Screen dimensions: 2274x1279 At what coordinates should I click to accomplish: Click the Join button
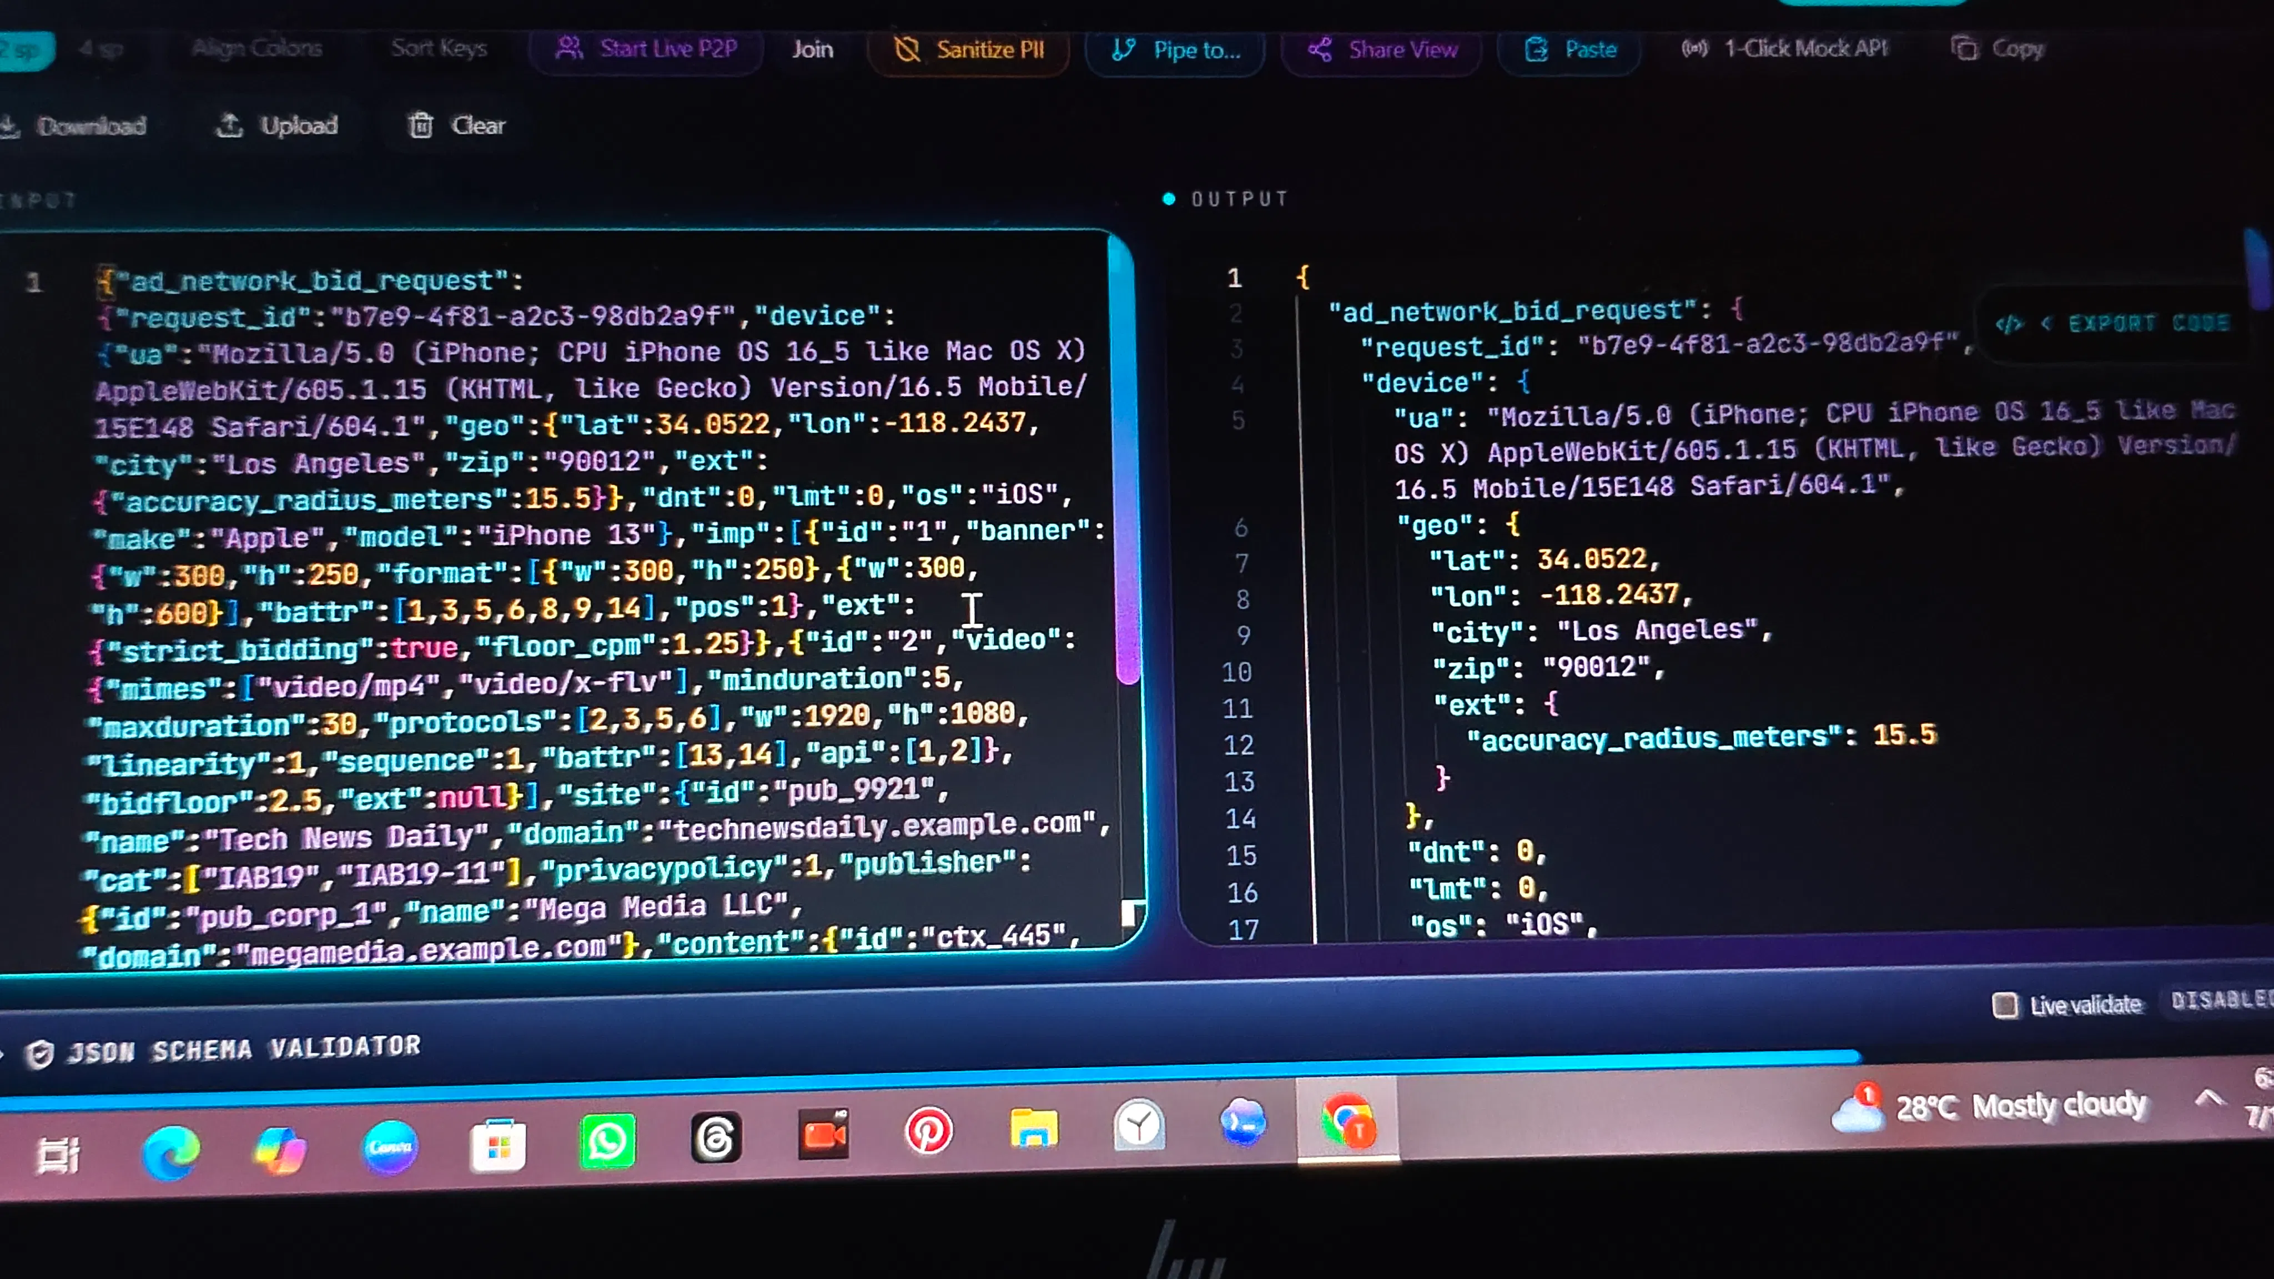pos(812,49)
